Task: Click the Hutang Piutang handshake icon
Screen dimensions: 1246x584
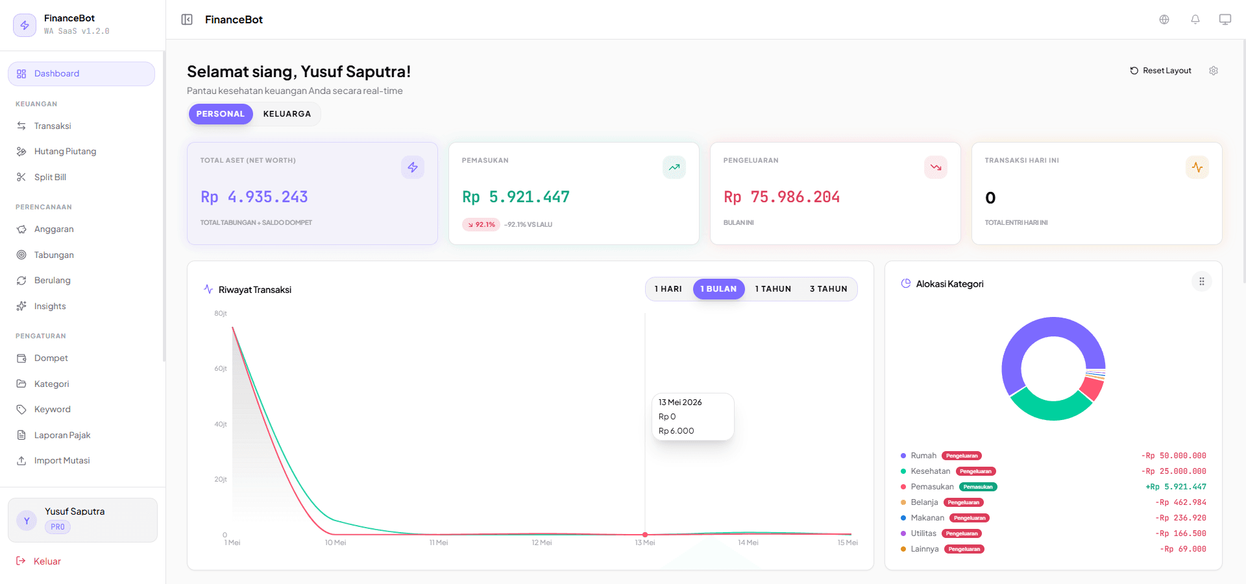Action: click(x=21, y=151)
